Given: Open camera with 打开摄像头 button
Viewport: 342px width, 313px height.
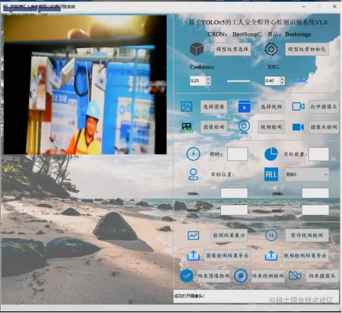Looking at the screenshot, I should (323, 107).
